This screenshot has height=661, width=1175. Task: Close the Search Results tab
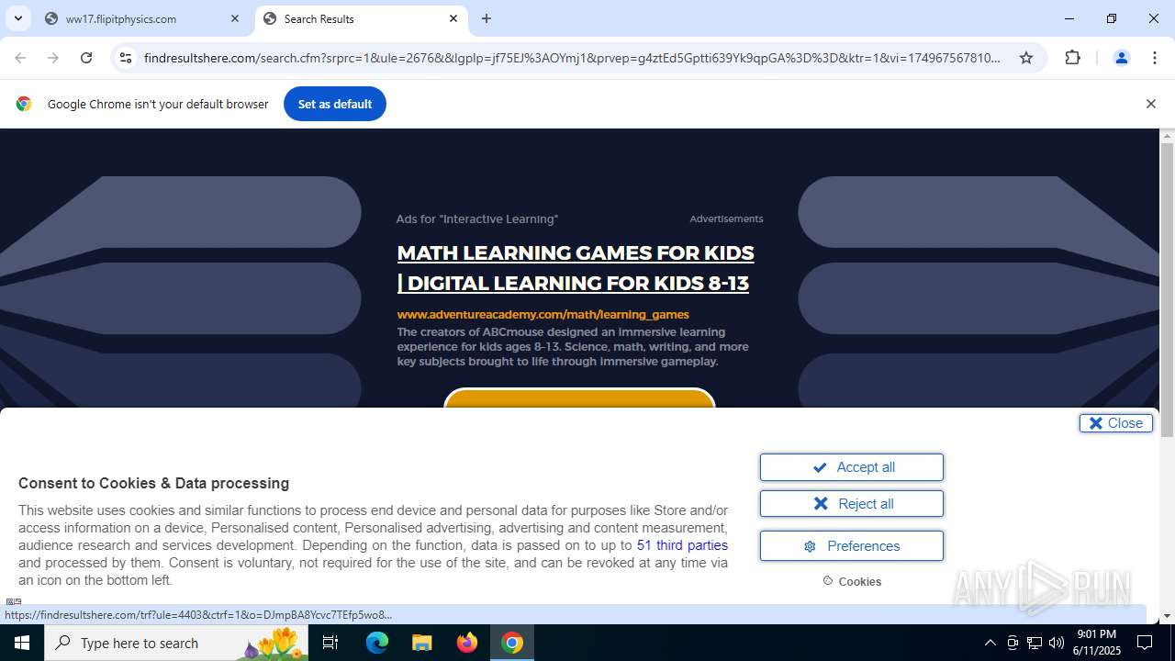(453, 18)
